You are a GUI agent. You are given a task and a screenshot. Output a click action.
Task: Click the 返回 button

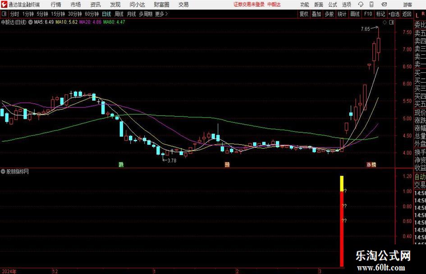407,14
